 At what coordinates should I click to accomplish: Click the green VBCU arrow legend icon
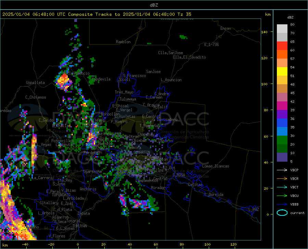click(282, 196)
